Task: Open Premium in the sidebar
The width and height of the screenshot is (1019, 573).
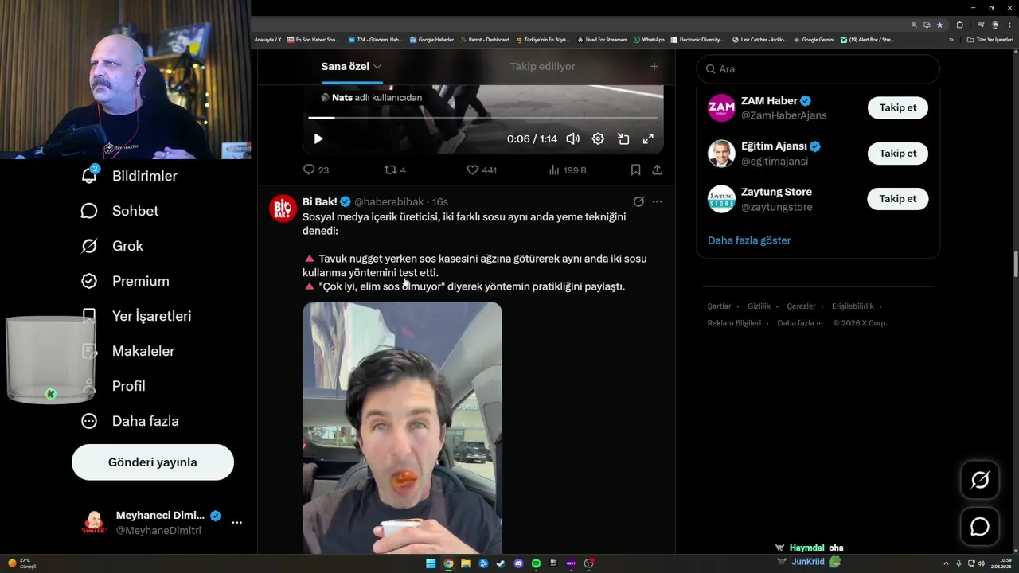Action: click(125, 281)
